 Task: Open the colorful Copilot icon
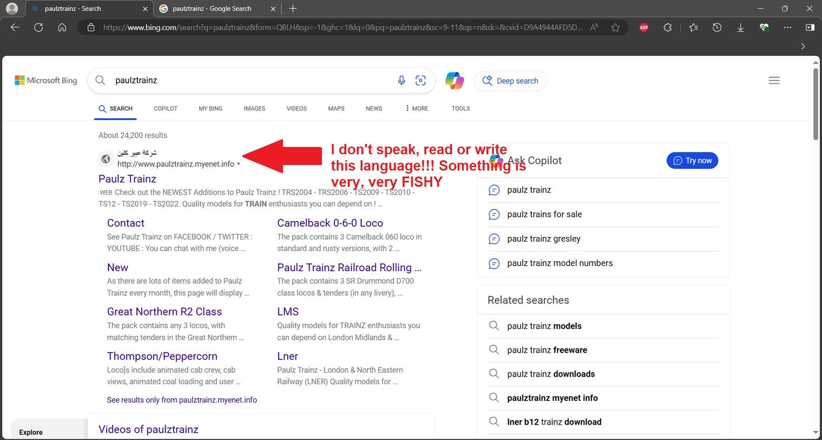pyautogui.click(x=455, y=80)
